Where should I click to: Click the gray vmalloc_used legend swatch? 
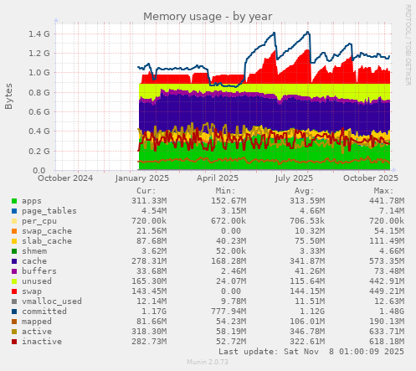pyautogui.click(x=14, y=301)
